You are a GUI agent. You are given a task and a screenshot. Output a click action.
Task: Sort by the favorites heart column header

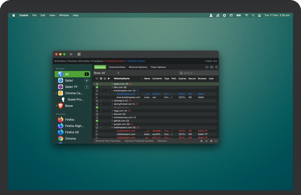(97, 78)
